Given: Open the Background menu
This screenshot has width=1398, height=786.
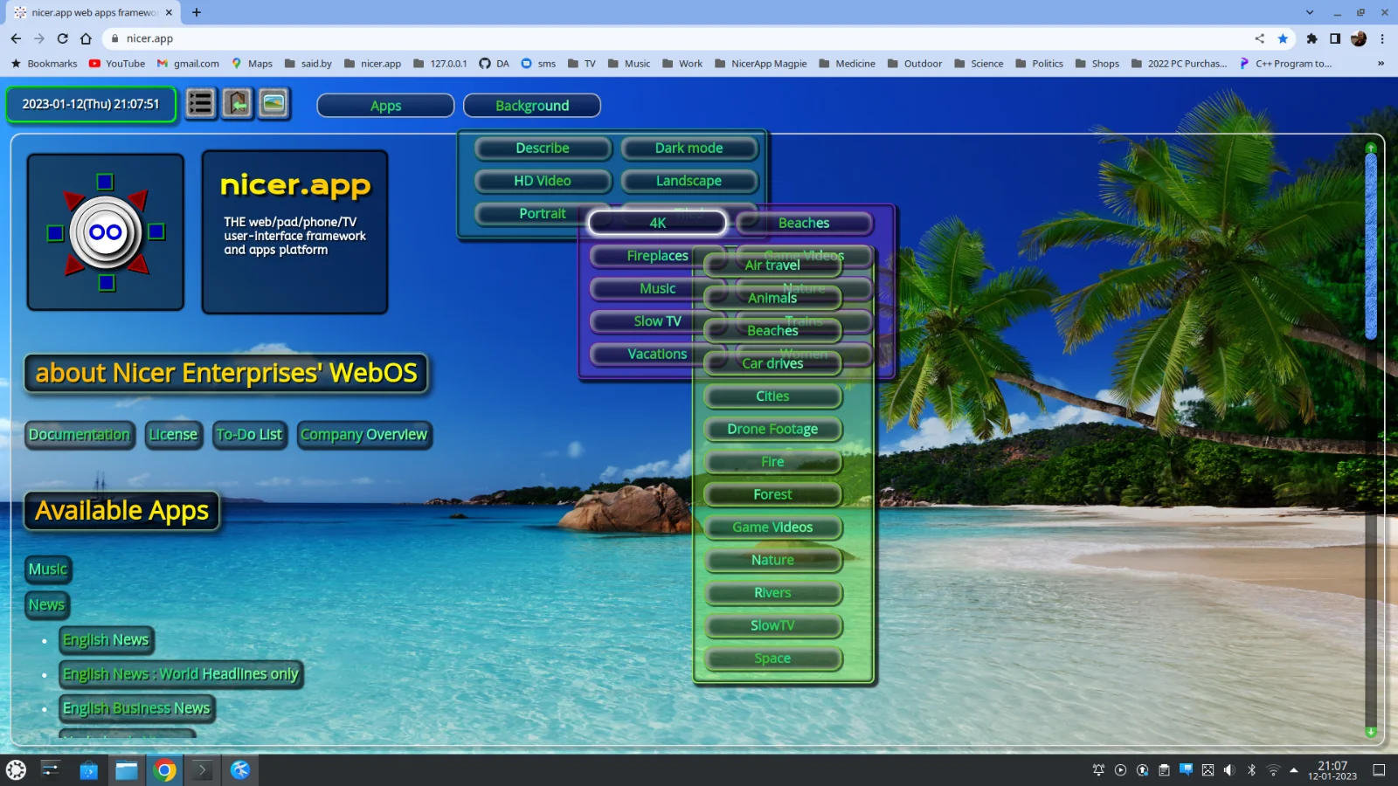Looking at the screenshot, I should 532,105.
